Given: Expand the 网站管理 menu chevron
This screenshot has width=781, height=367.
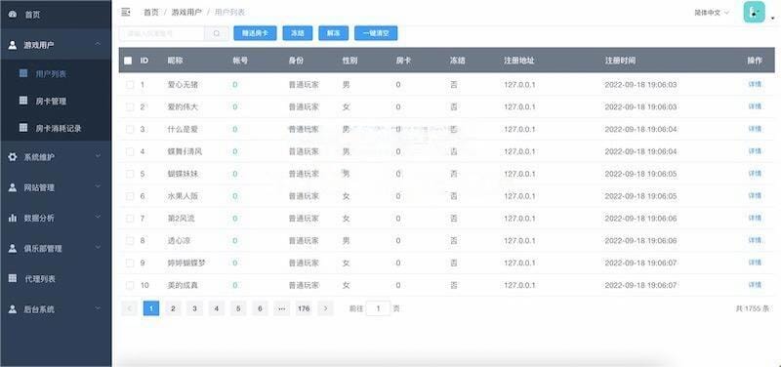Looking at the screenshot, I should coord(99,186).
